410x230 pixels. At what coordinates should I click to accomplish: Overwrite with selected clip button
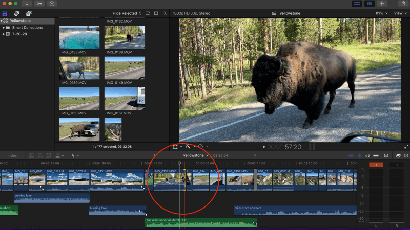(x=57, y=156)
